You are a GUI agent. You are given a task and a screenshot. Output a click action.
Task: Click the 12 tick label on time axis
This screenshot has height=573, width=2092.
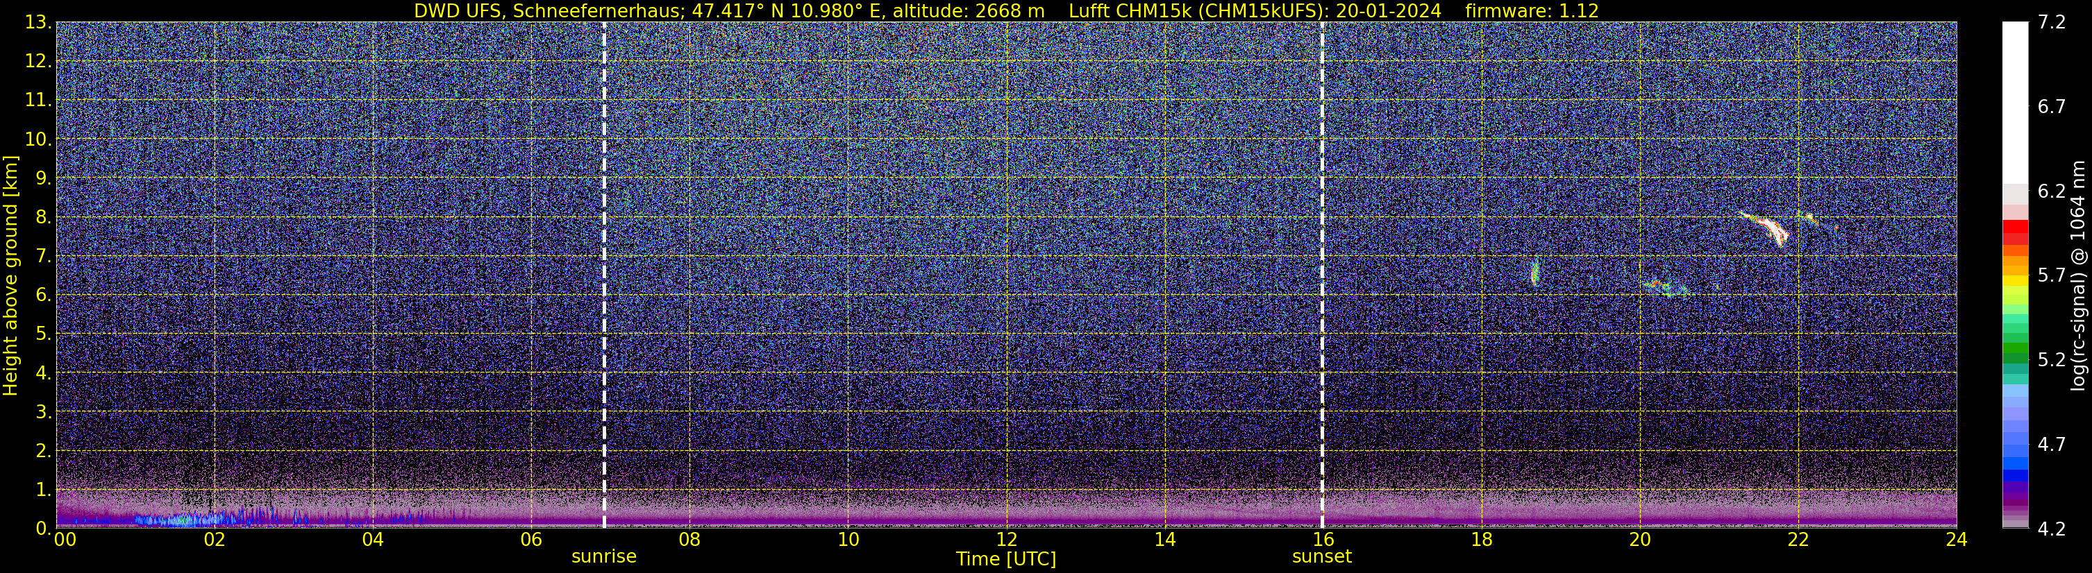(x=1006, y=540)
